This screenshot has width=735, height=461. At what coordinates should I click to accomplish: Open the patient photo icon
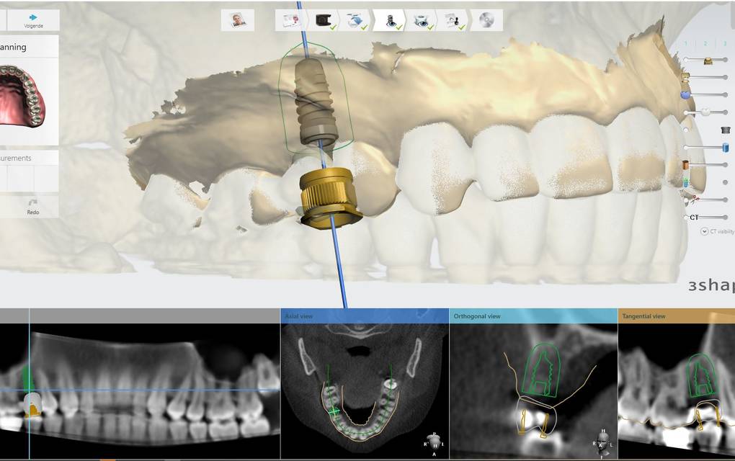click(x=238, y=20)
